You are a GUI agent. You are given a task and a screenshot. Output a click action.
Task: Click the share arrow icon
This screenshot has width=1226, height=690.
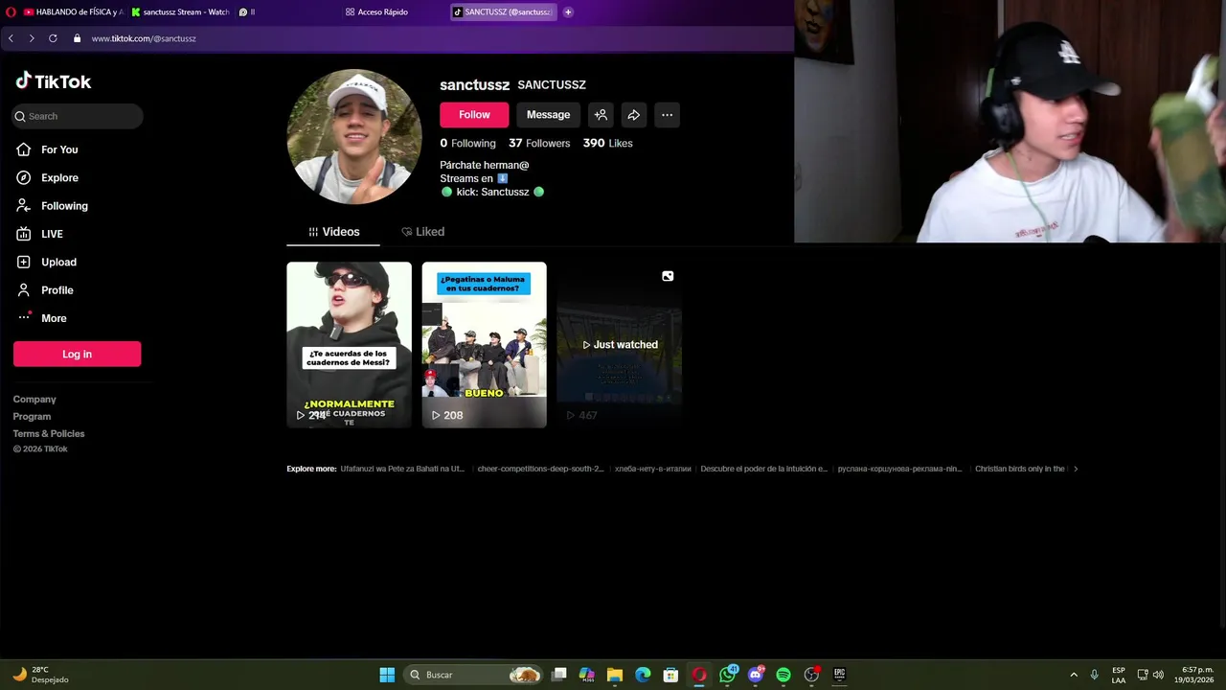634,115
